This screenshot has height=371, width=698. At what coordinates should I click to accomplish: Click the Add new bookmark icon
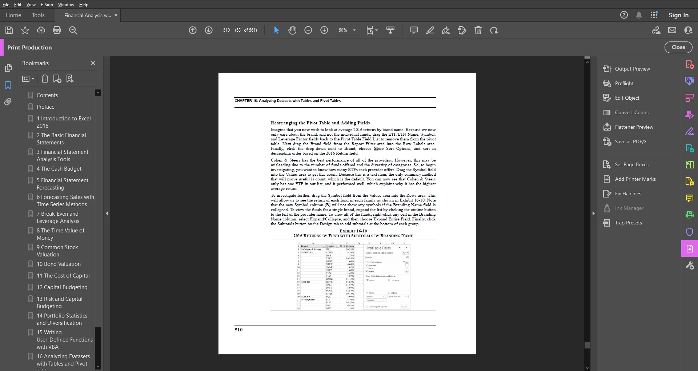click(x=57, y=79)
